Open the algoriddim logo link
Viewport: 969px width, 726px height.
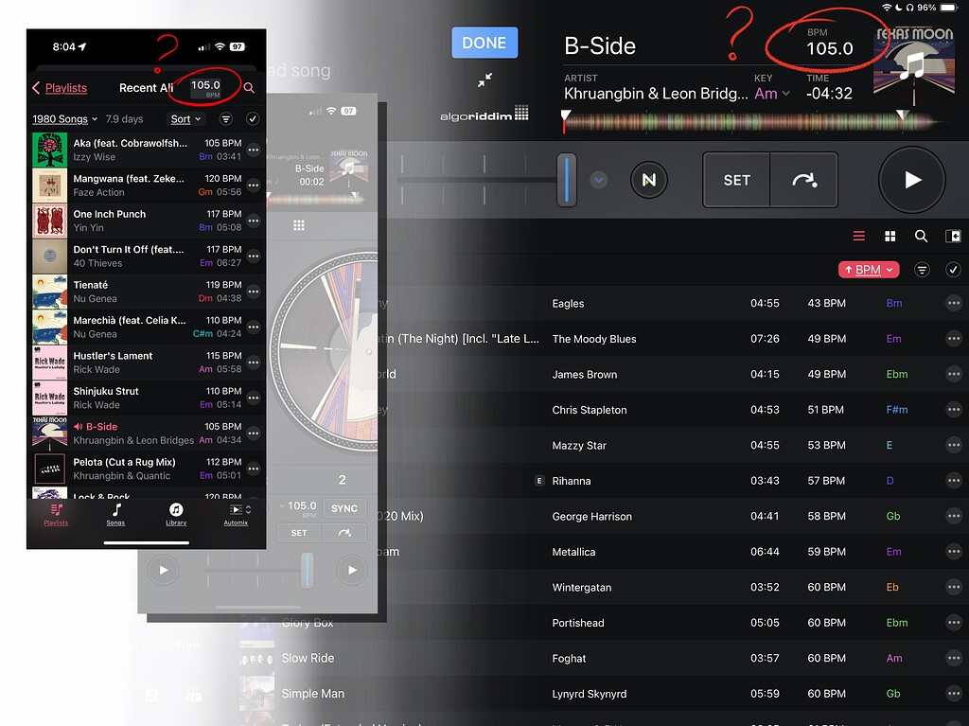click(484, 114)
